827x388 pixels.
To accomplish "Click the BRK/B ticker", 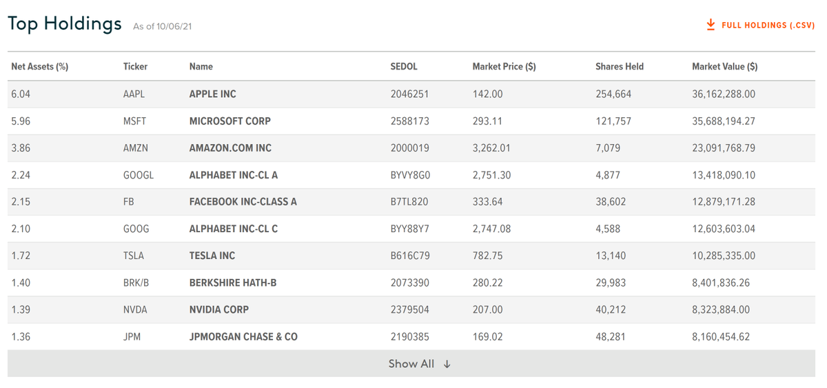I will point(136,283).
